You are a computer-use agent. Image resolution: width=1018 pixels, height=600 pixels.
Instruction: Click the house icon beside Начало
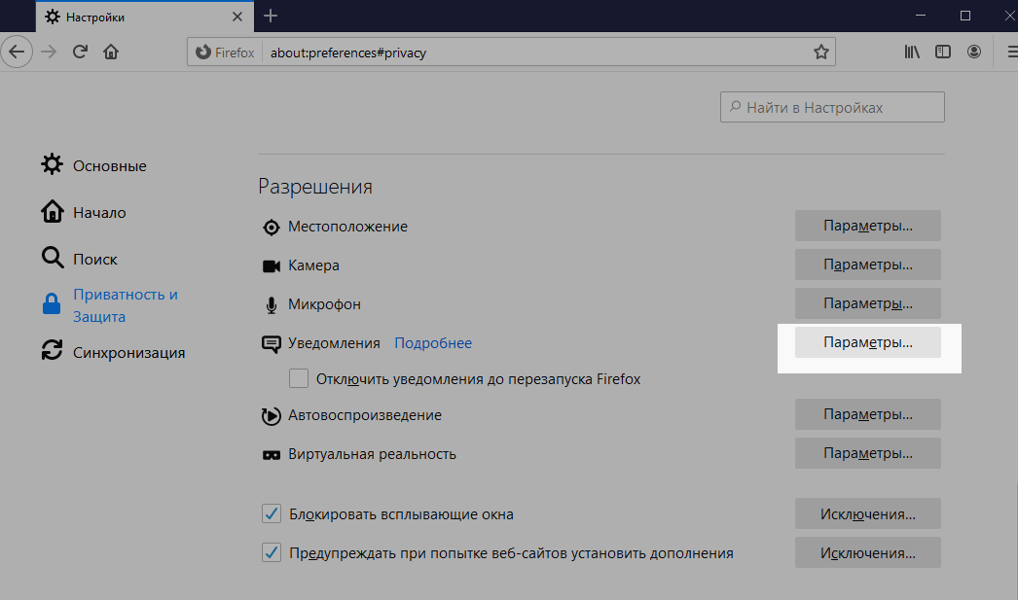pyautogui.click(x=52, y=211)
